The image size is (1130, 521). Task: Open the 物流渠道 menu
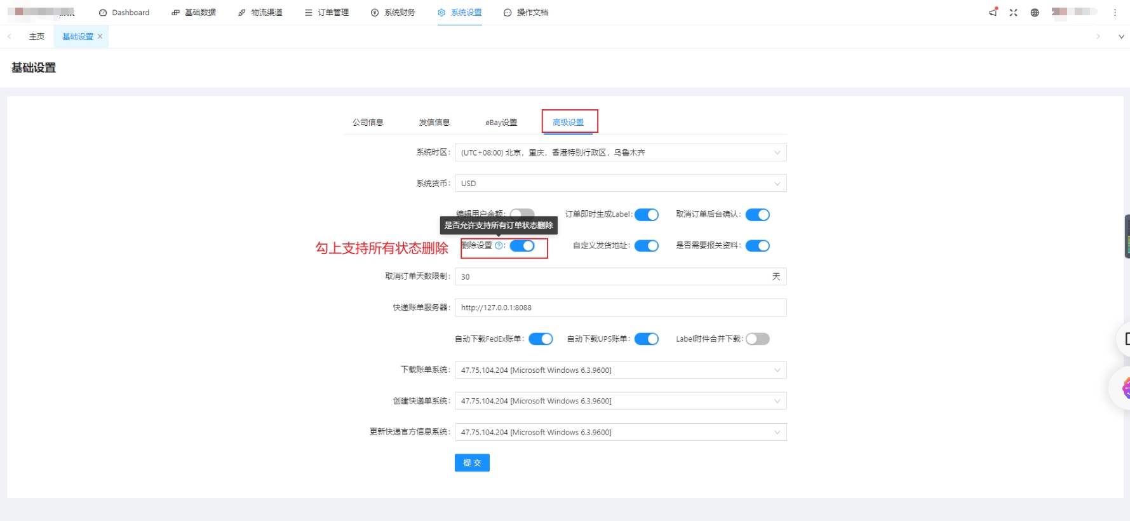pyautogui.click(x=260, y=13)
